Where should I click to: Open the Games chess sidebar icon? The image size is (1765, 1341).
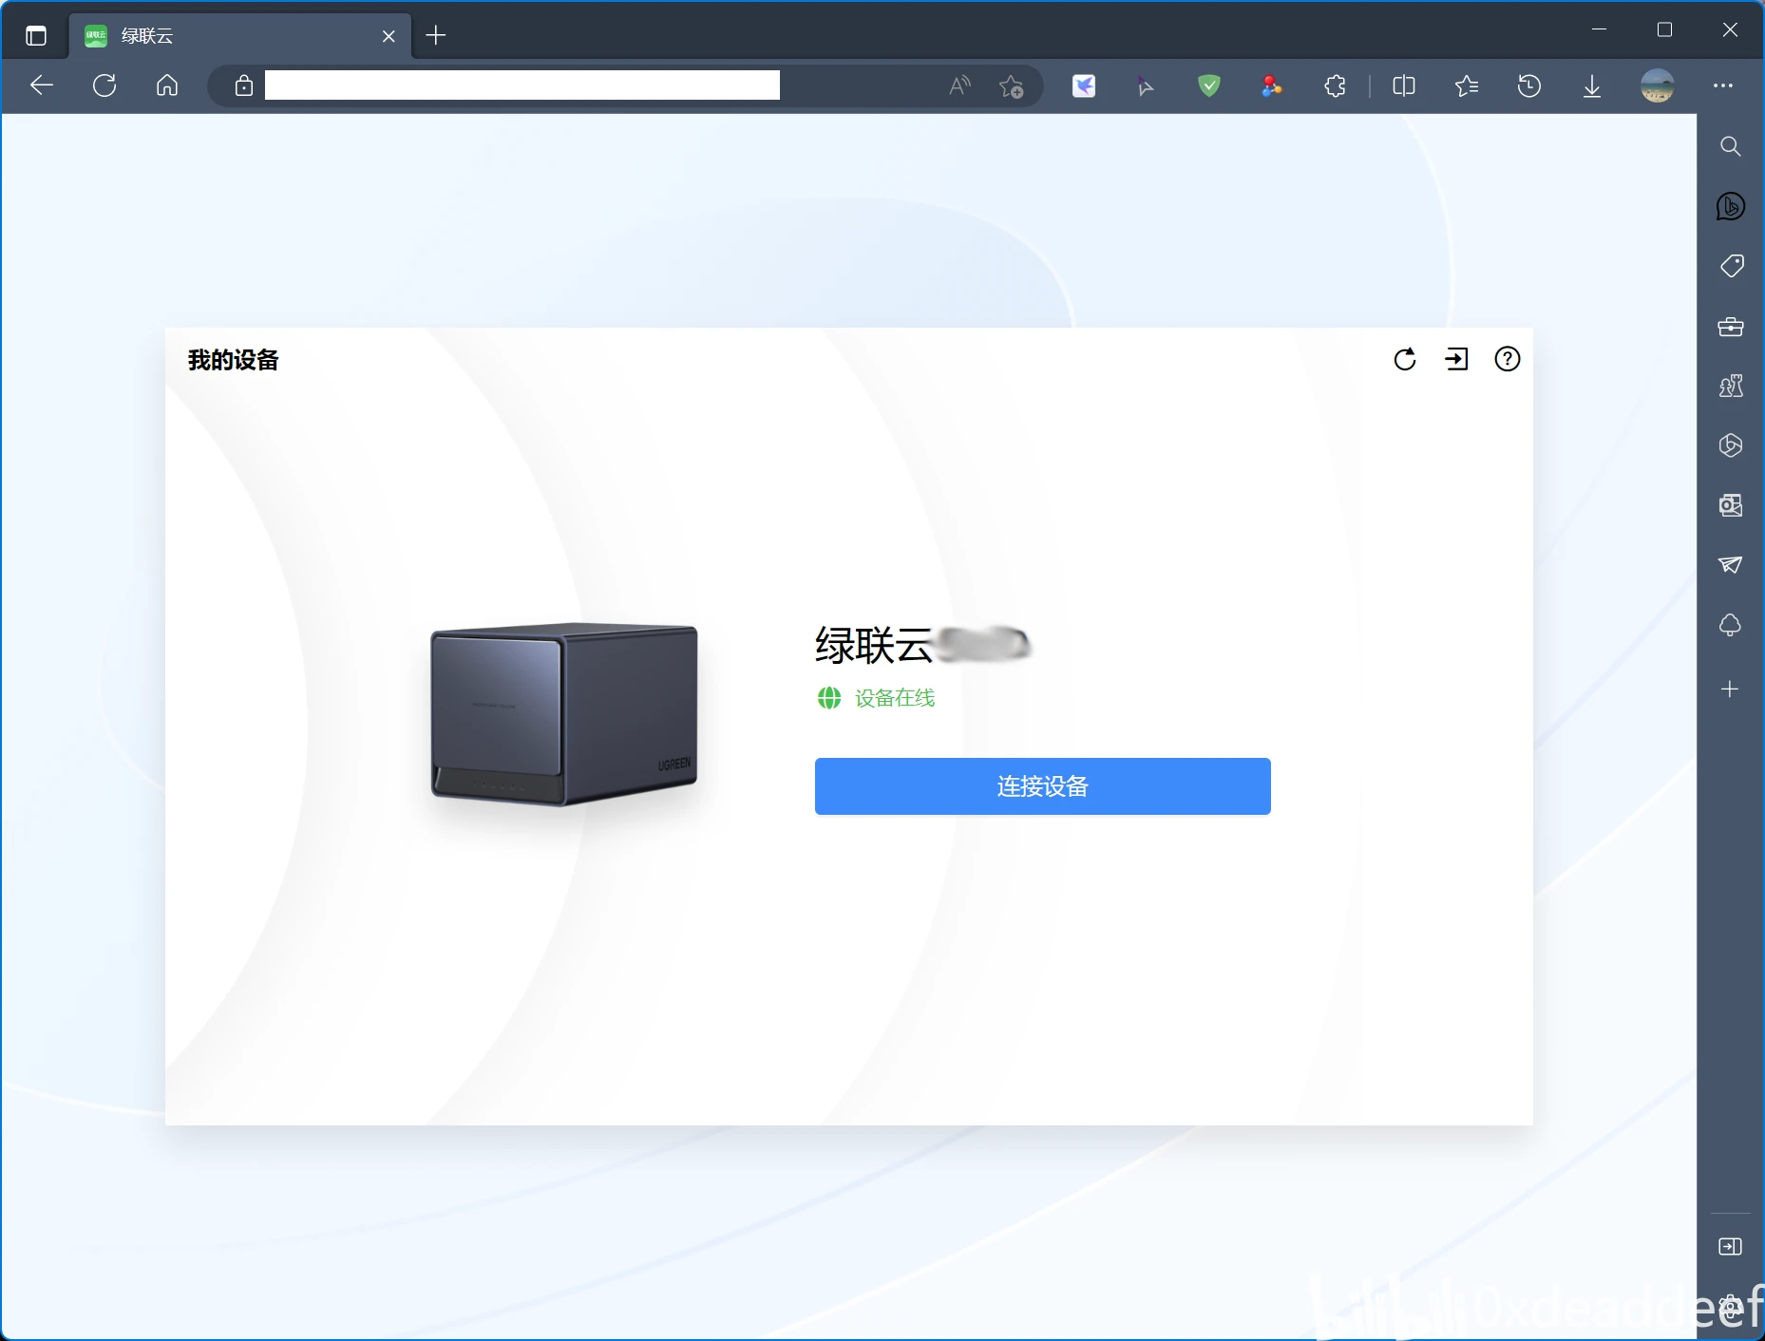point(1731,386)
